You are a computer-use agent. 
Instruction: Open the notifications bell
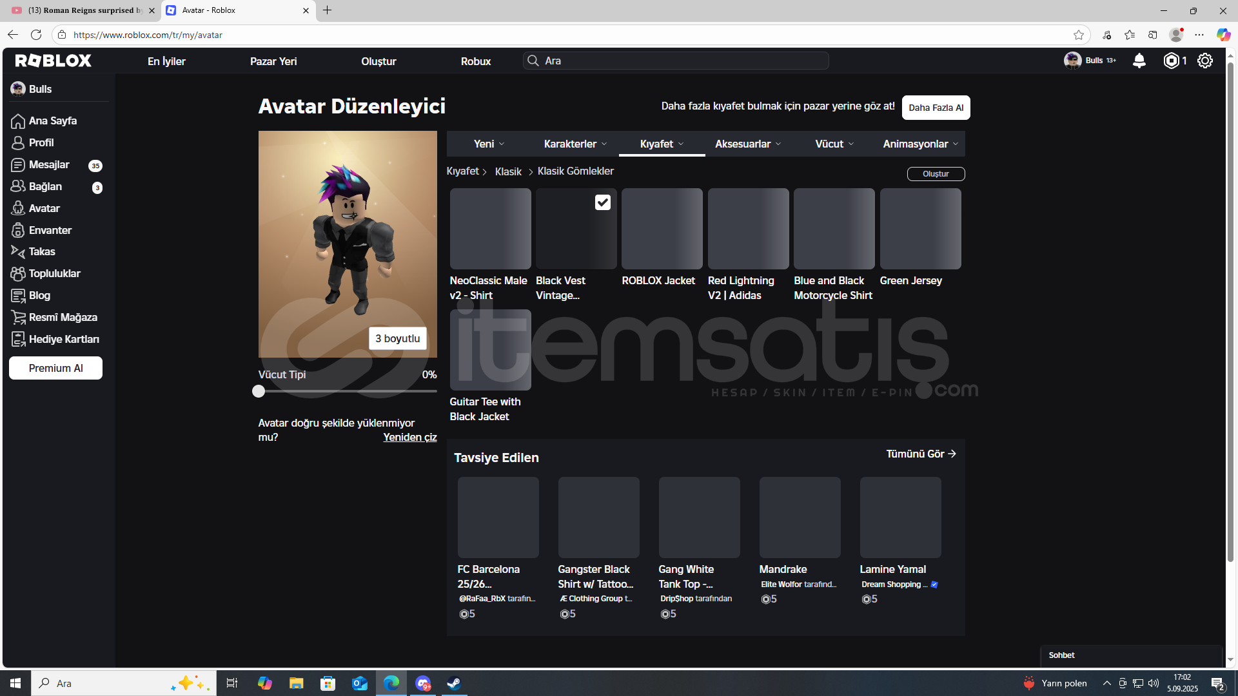click(1139, 61)
